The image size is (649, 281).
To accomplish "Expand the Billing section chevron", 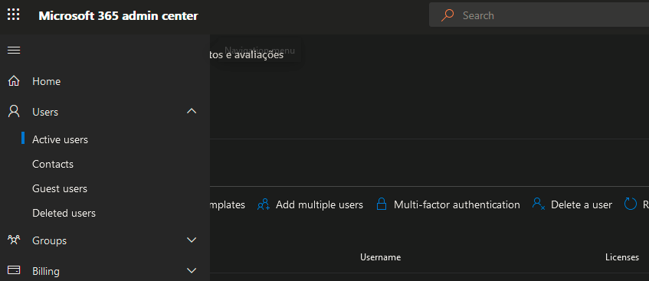I will 192,270.
